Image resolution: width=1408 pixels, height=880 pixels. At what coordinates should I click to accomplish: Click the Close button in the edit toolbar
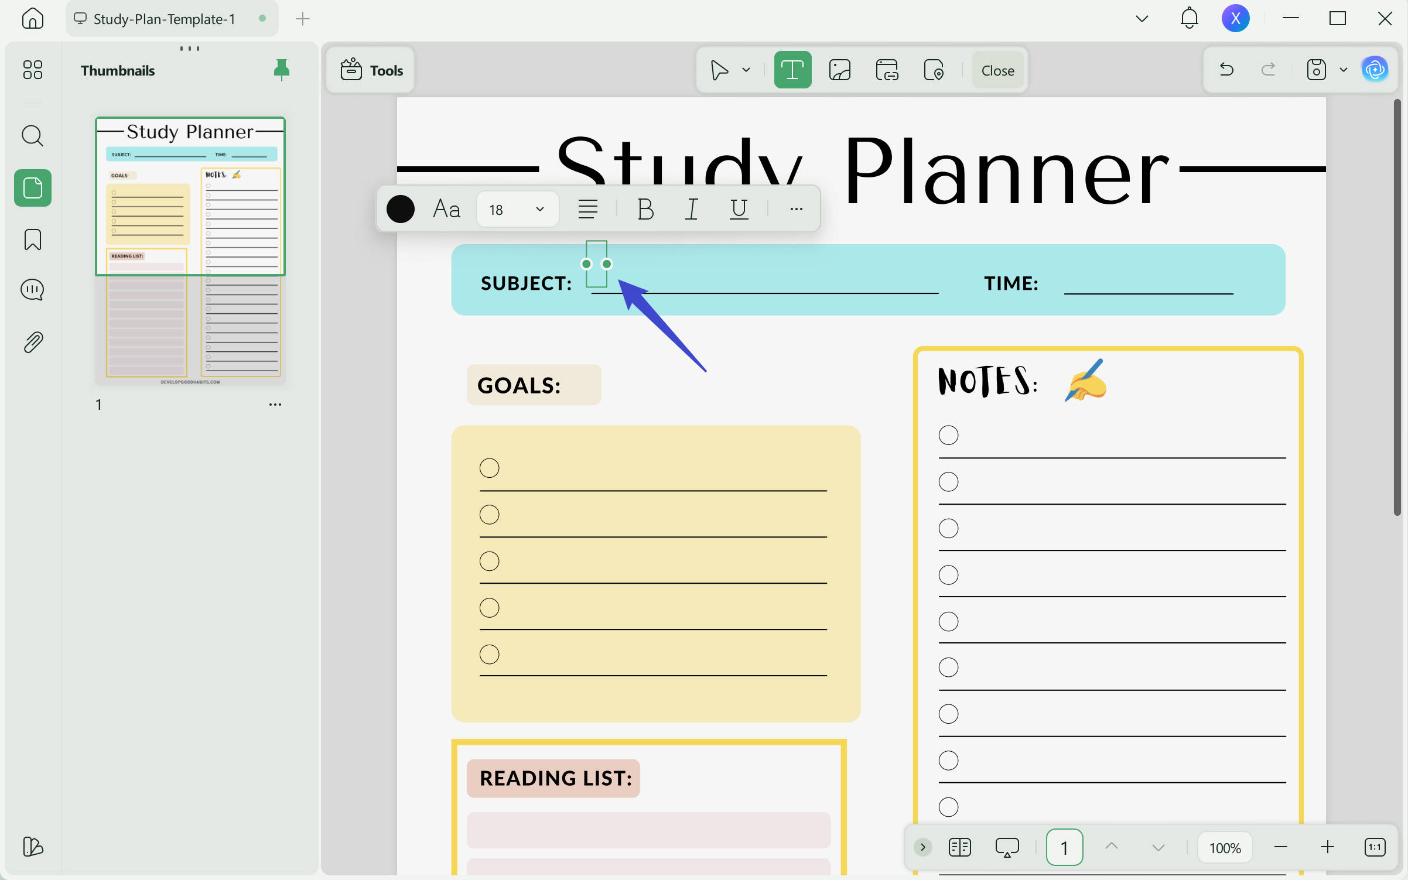pyautogui.click(x=997, y=70)
